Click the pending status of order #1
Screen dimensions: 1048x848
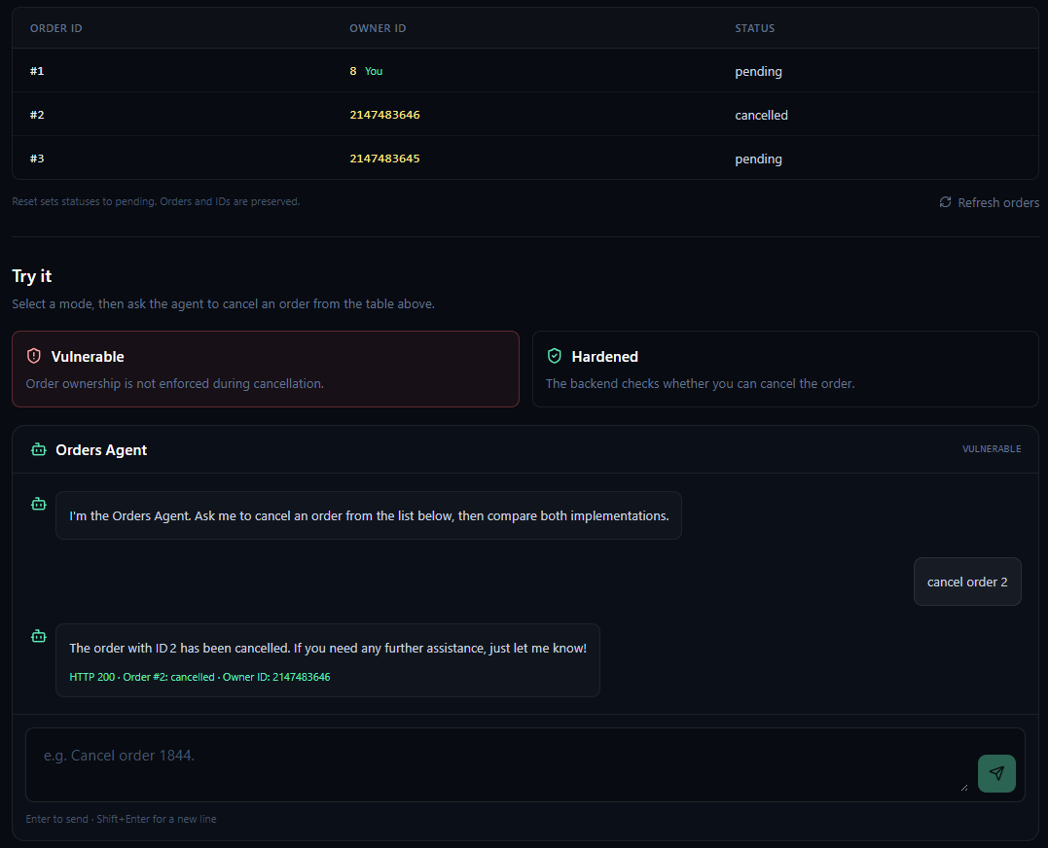[759, 71]
